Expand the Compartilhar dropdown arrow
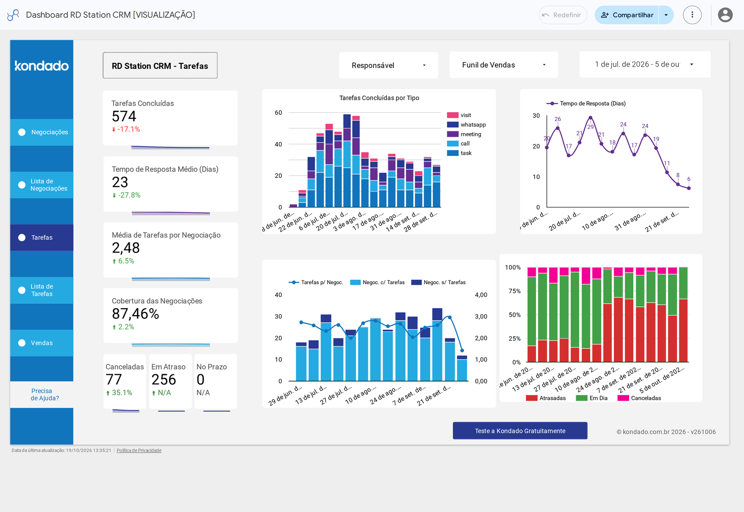The width and height of the screenshot is (744, 512). pyautogui.click(x=666, y=15)
